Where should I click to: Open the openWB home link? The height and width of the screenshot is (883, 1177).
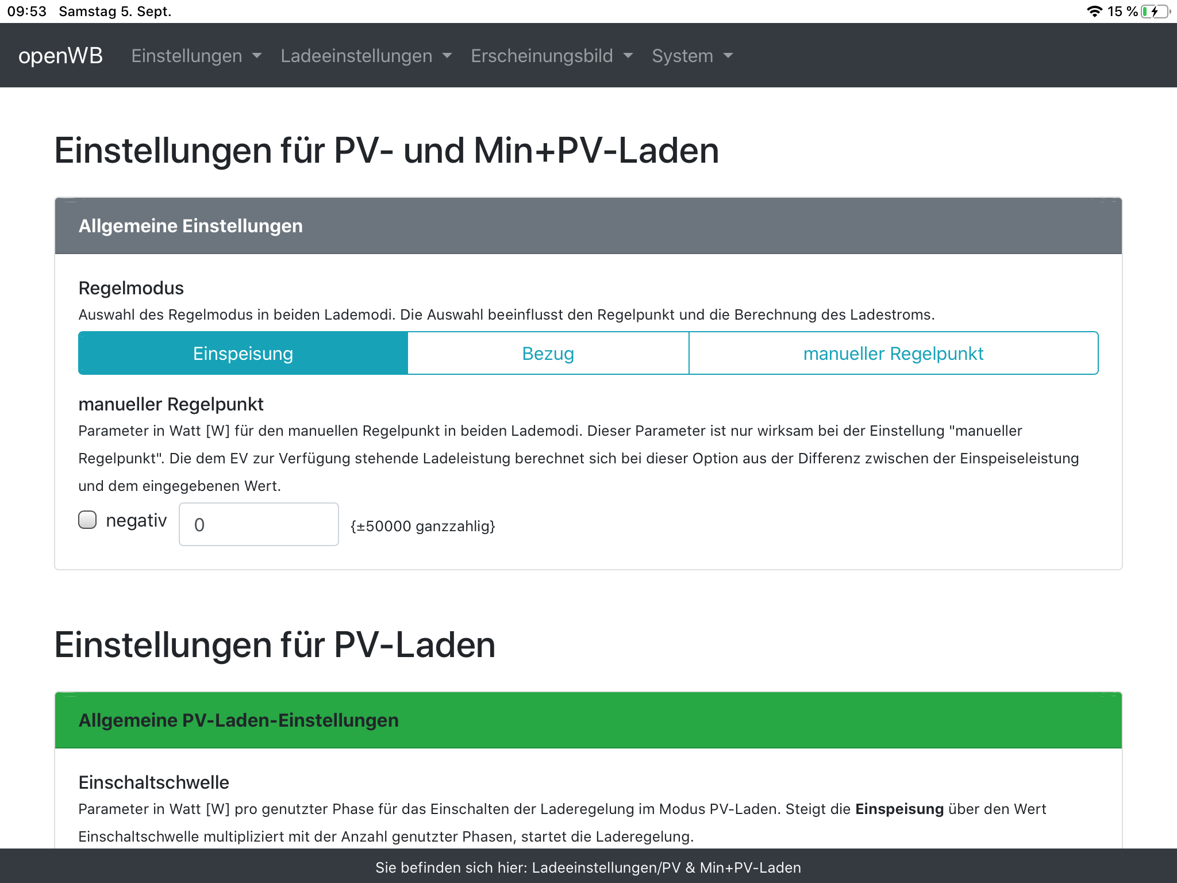(x=60, y=56)
